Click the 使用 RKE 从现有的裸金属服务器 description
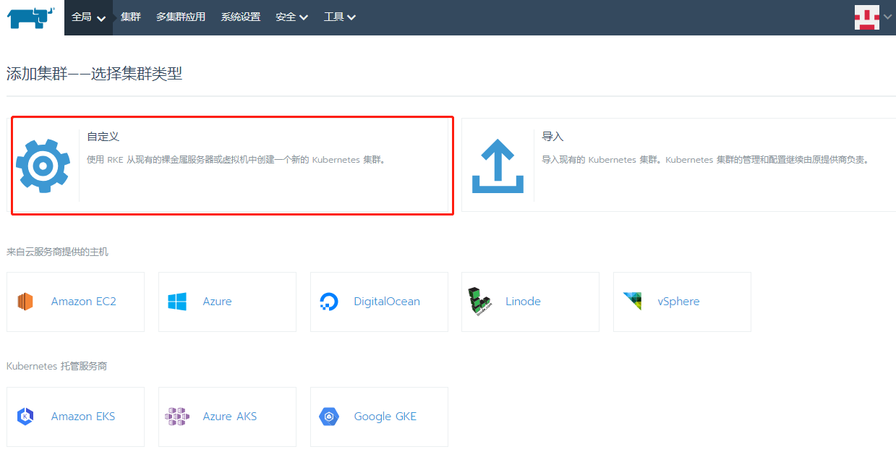This screenshot has height=452, width=896. tap(238, 160)
